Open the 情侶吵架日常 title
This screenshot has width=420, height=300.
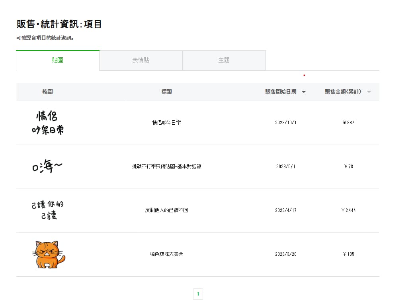(x=166, y=123)
